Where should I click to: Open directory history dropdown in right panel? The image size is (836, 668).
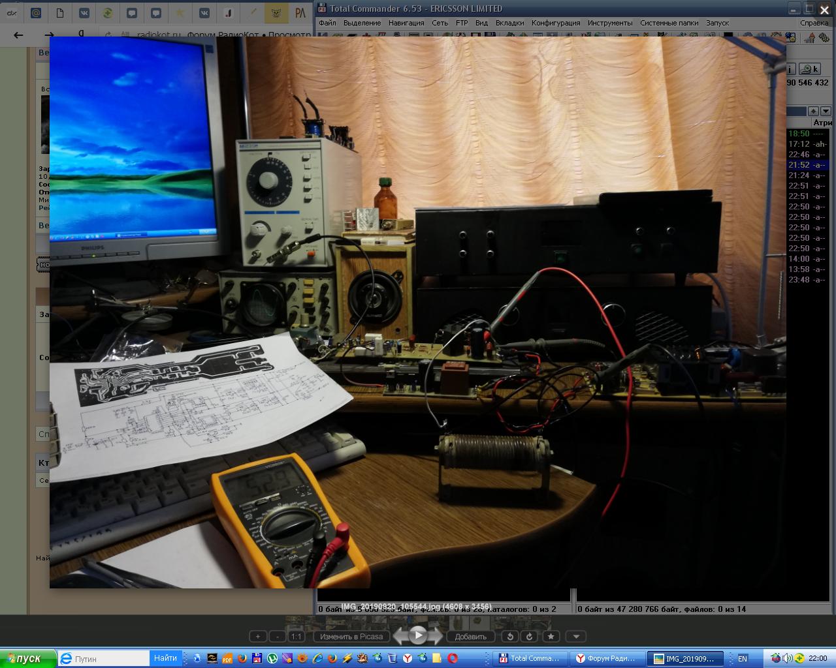826,112
